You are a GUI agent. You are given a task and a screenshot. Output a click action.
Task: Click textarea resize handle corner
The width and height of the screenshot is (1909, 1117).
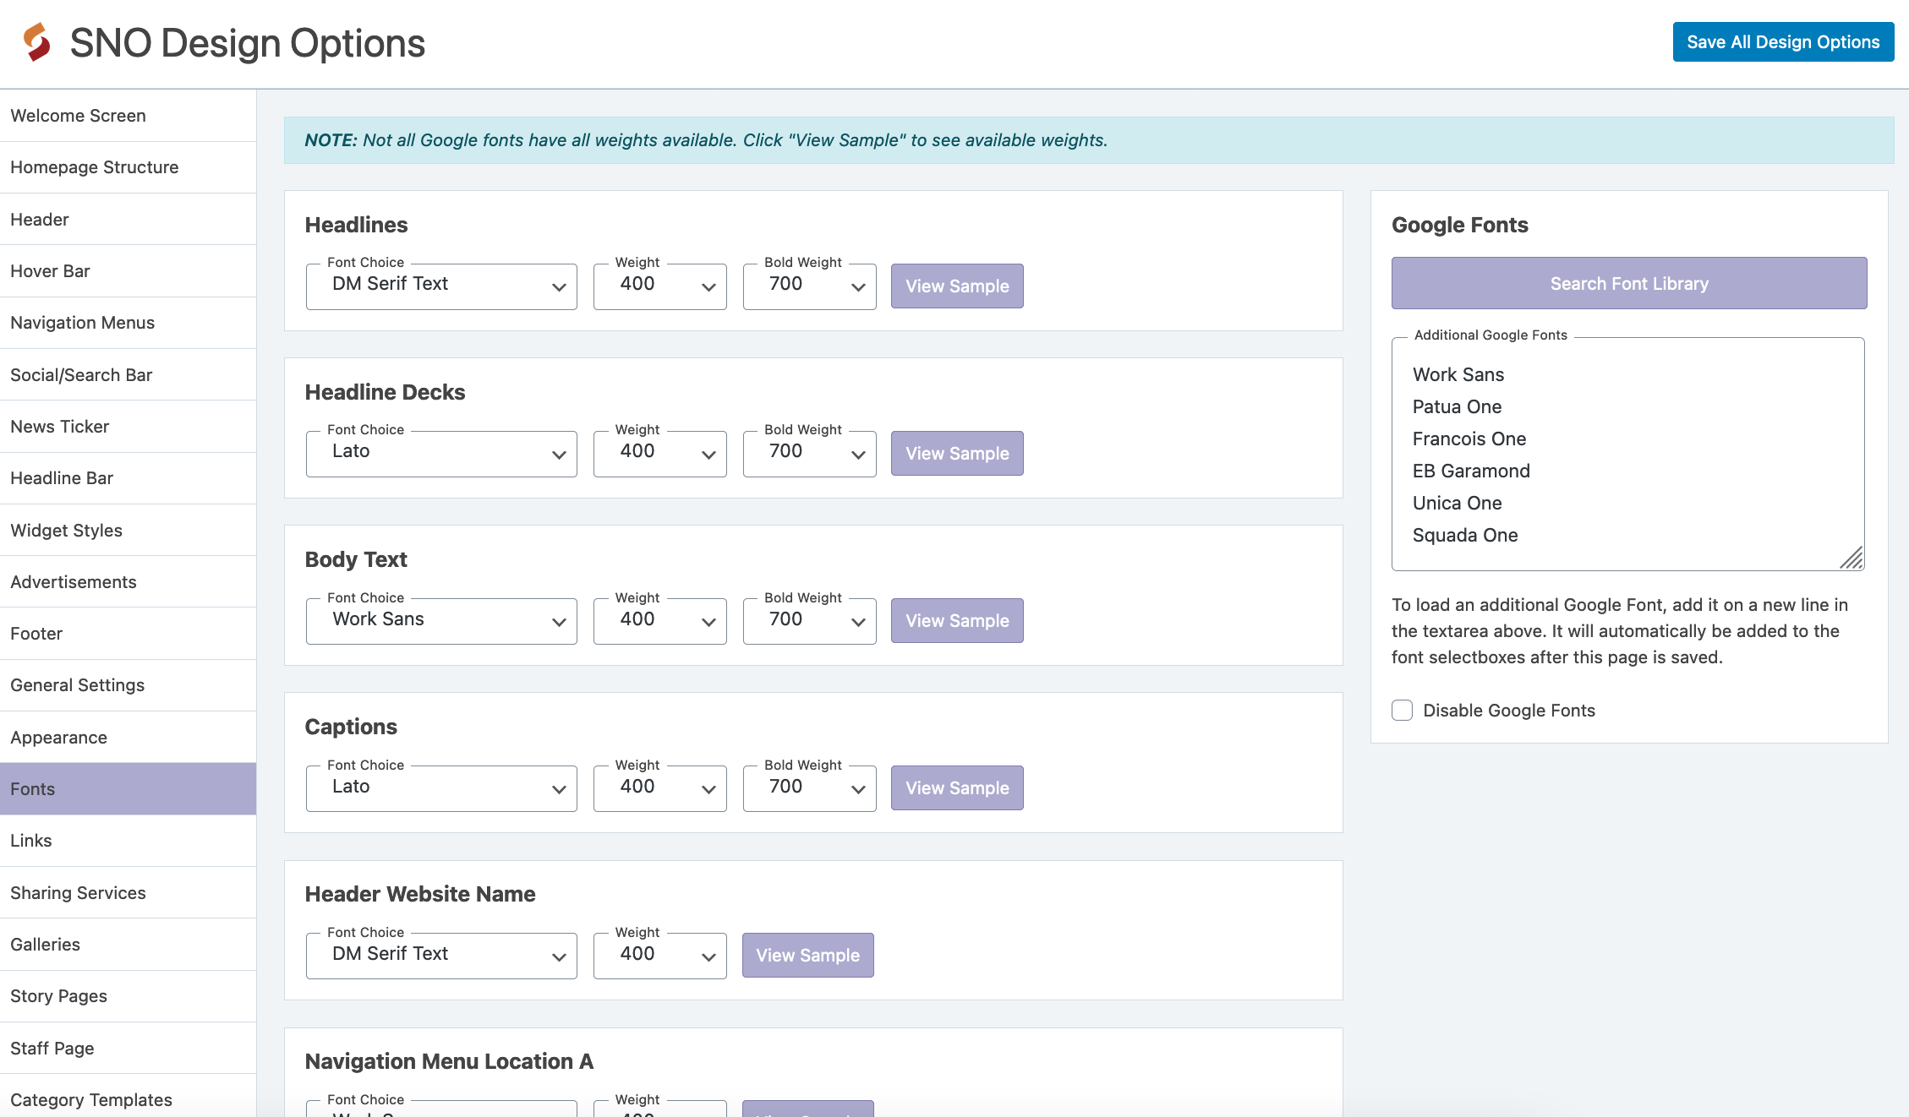(x=1852, y=558)
